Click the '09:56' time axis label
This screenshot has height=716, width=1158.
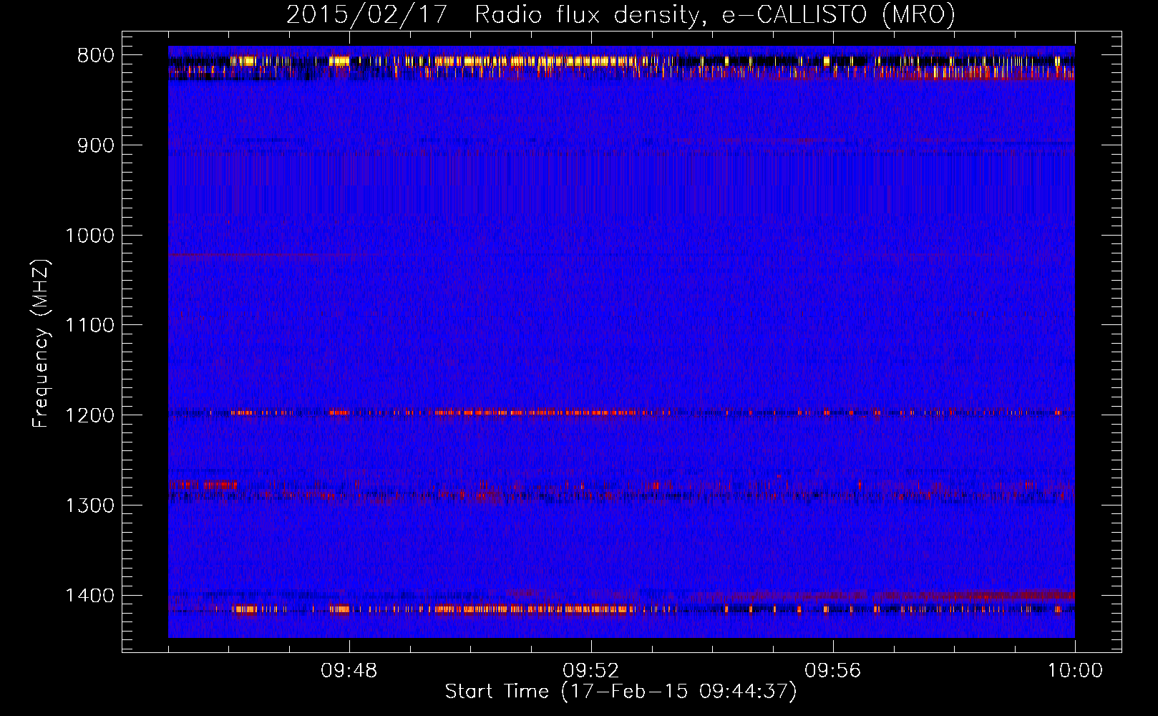(832, 671)
